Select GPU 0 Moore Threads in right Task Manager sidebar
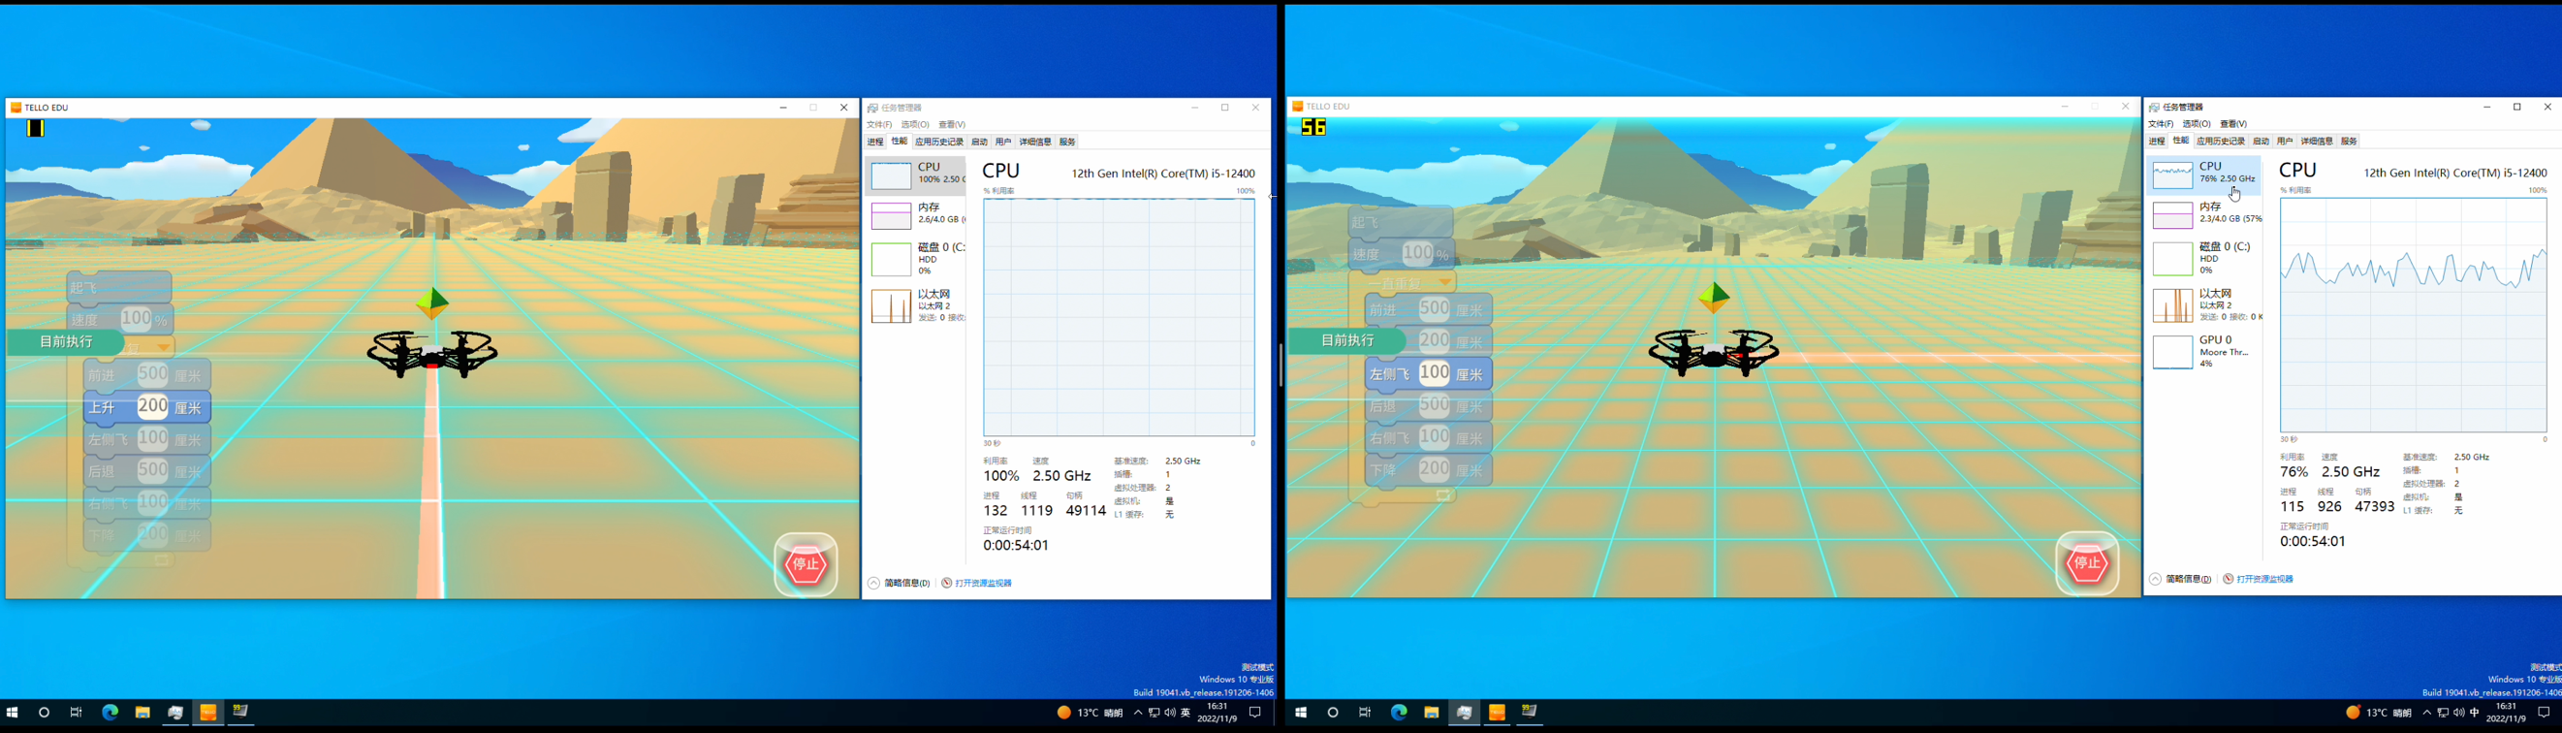Screen dimensions: 2562x733 tap(2204, 352)
